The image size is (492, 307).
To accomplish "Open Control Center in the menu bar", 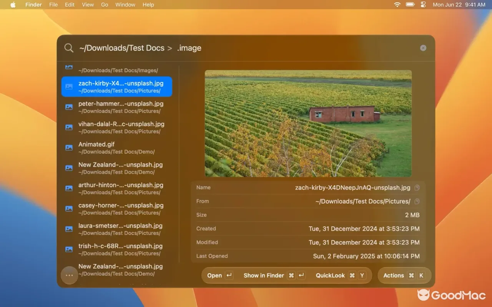I will tap(424, 5).
